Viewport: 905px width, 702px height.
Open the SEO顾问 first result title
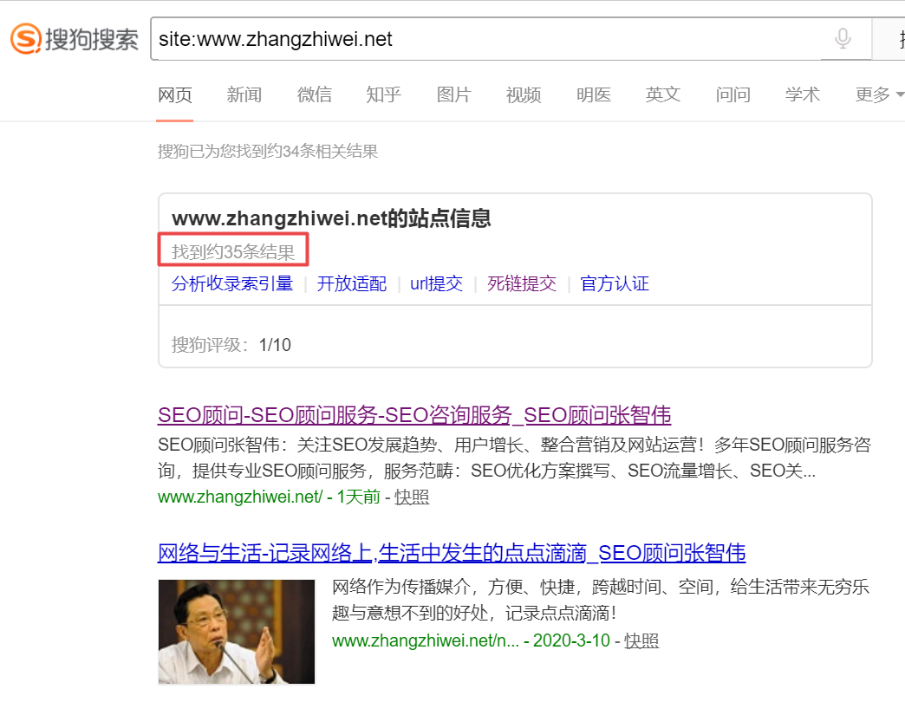click(x=414, y=415)
